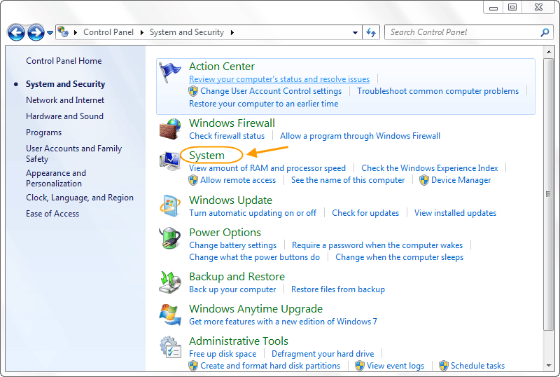560x377 pixels.
Task: Click shield icon beside View event logs
Action: coord(360,366)
